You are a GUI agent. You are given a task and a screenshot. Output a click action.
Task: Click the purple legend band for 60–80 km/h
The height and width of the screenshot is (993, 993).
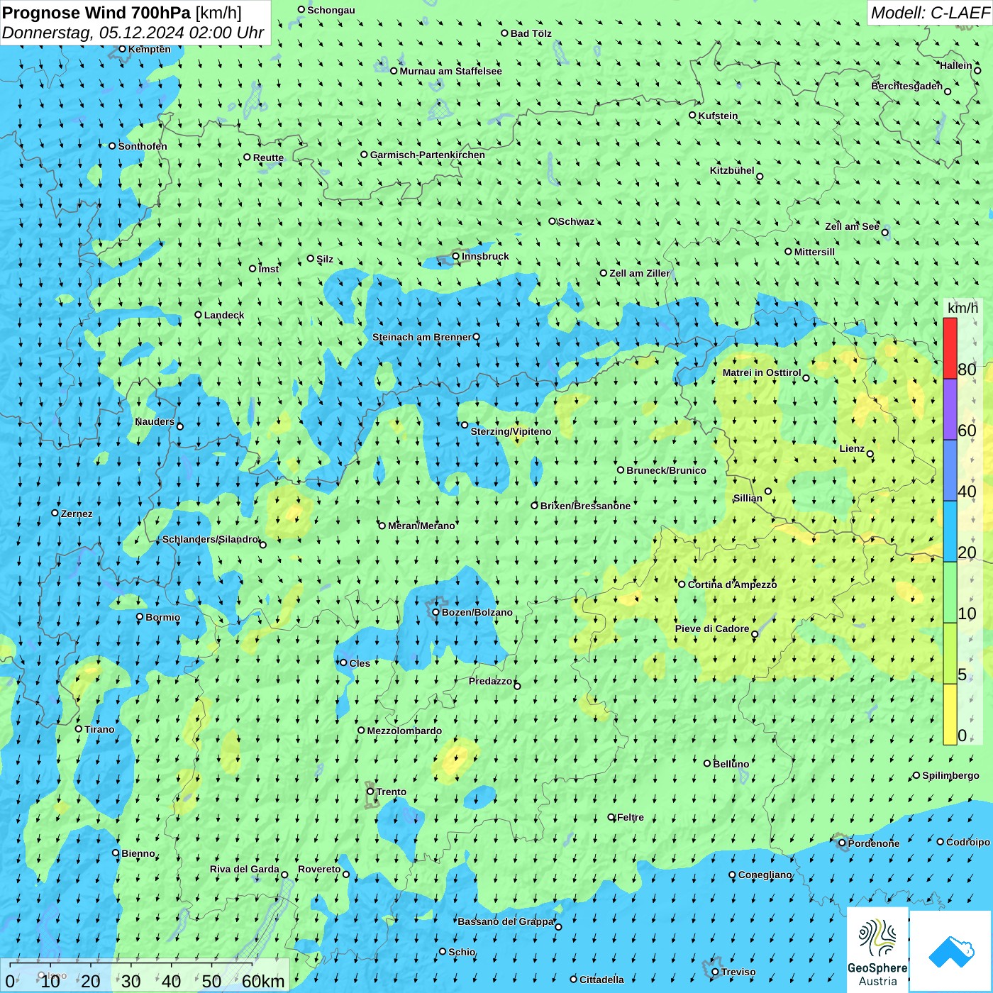coord(950,409)
